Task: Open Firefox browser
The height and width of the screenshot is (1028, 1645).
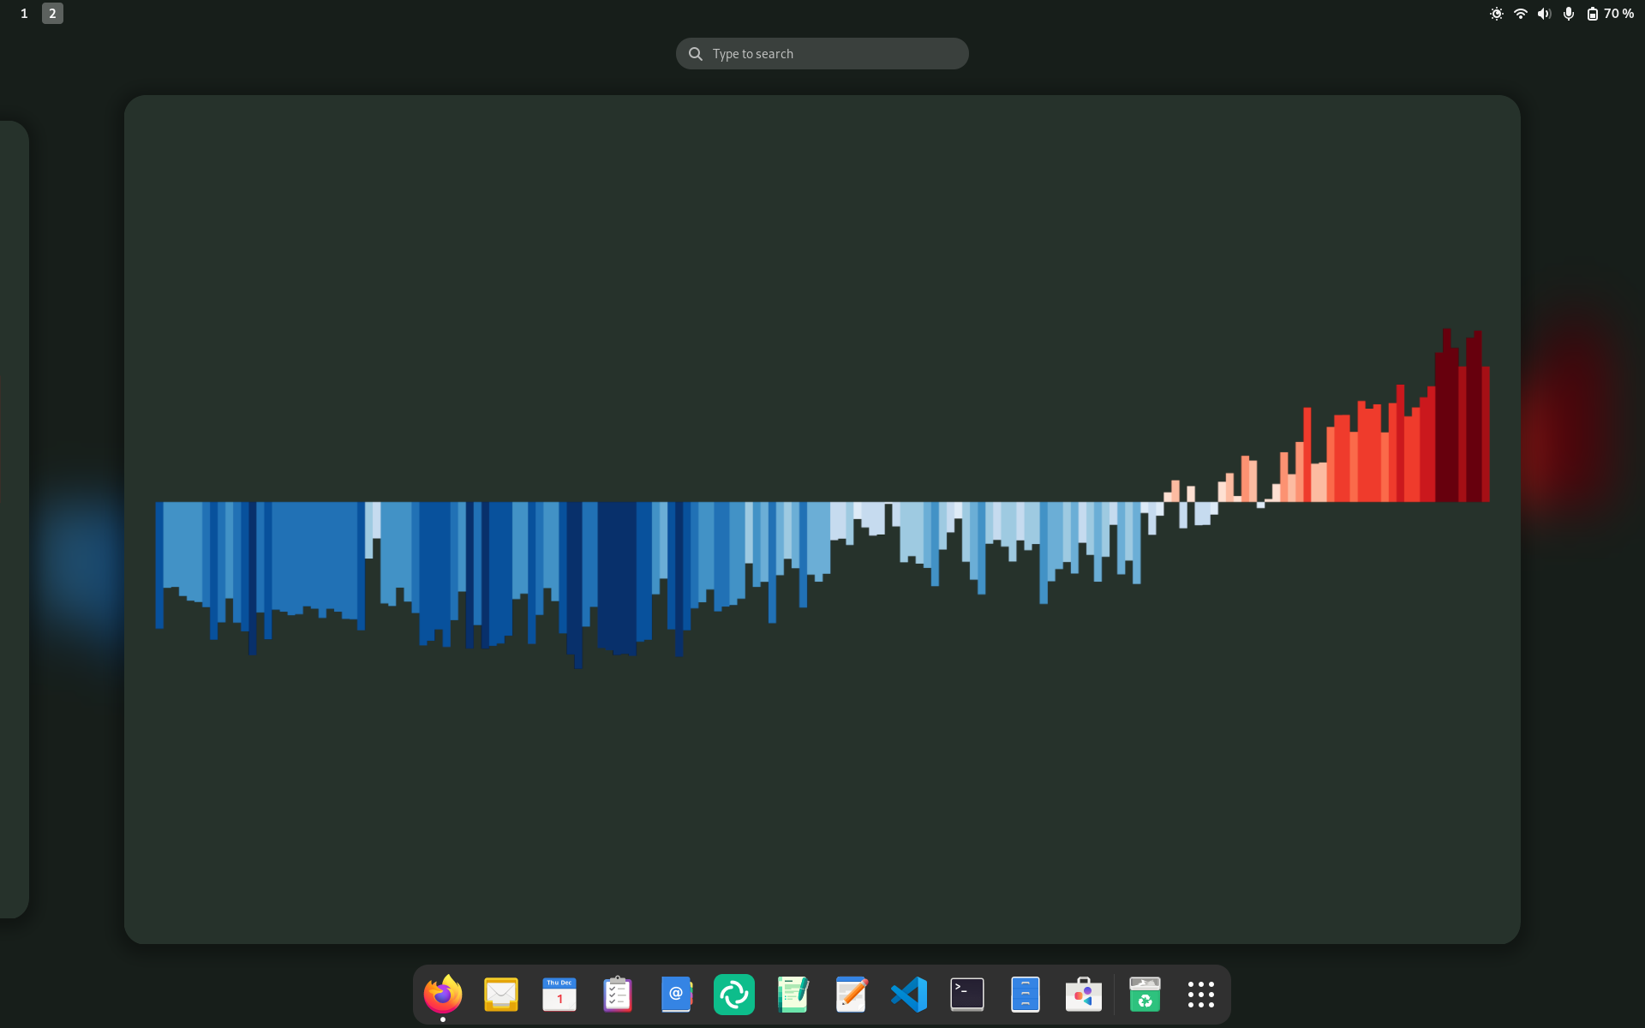Action: tap(442, 994)
